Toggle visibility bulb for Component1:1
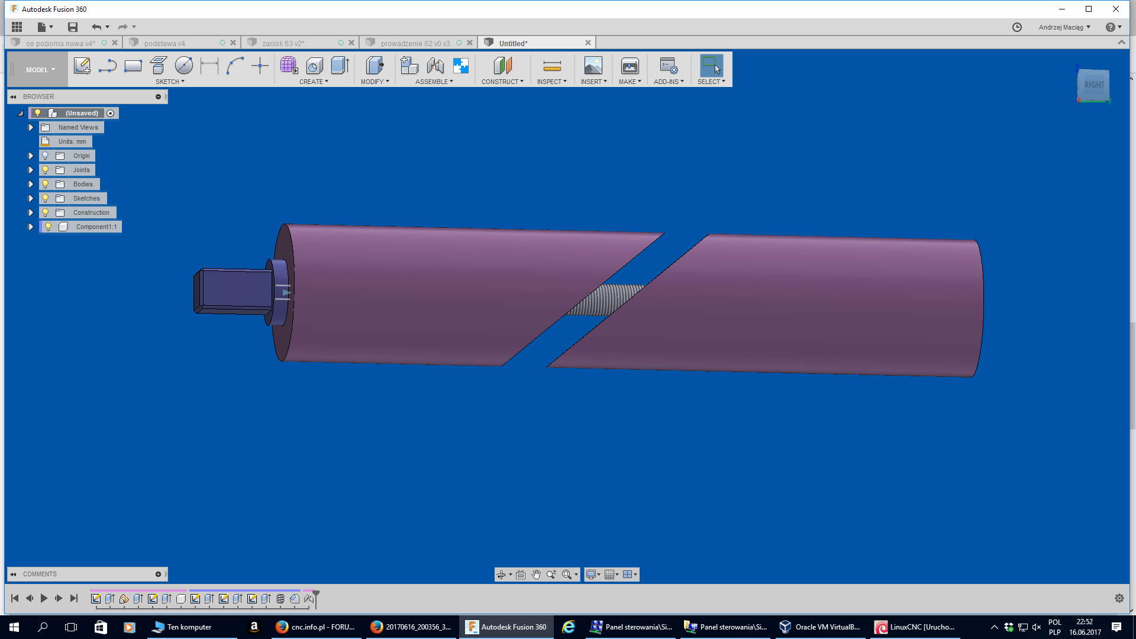1136x639 pixels. coord(49,227)
